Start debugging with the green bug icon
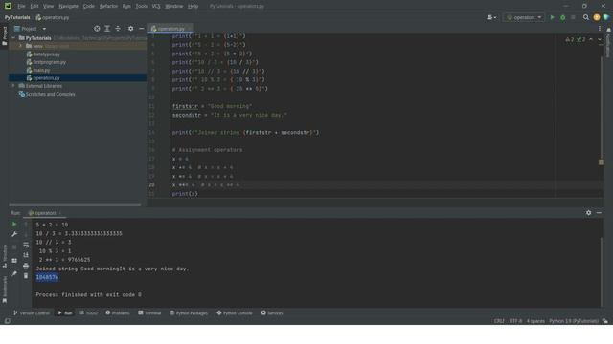The image size is (613, 344). 562,17
